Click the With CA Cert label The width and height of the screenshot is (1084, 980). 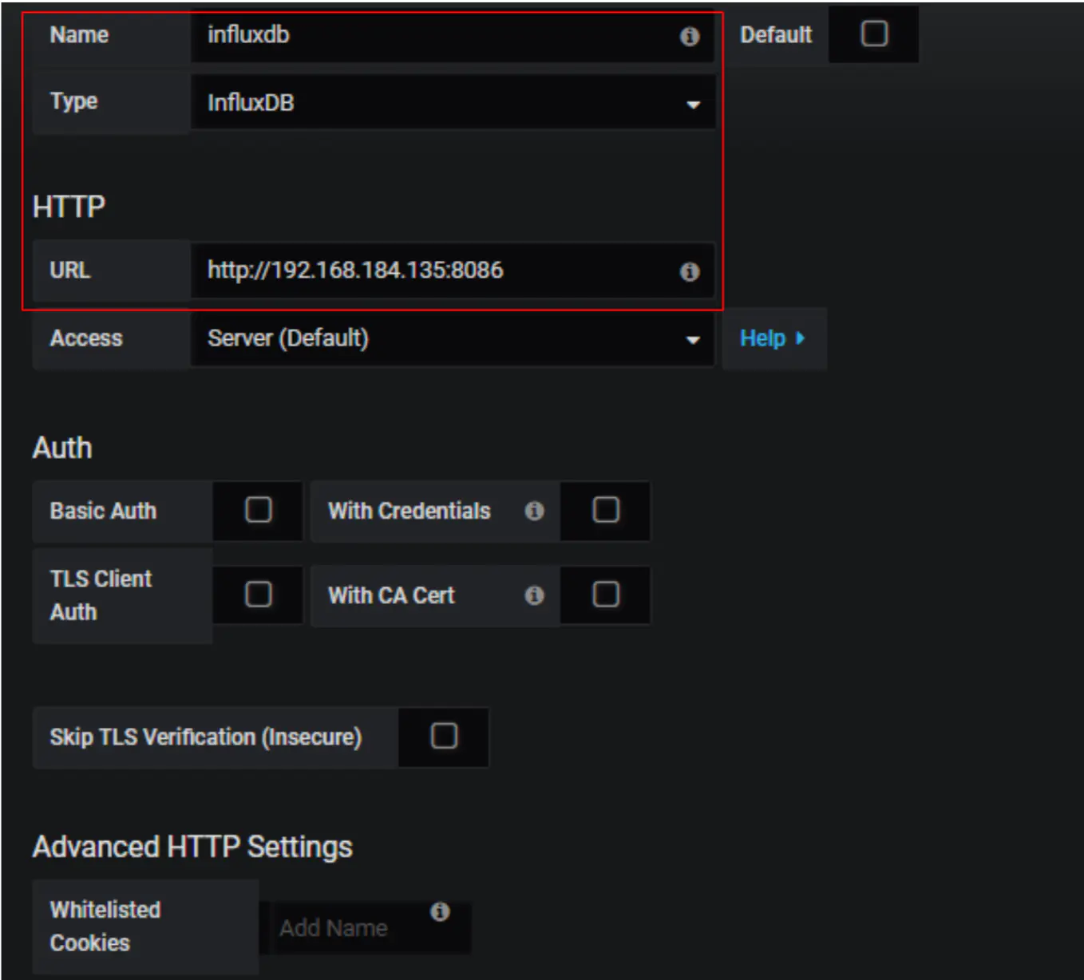[x=391, y=595]
